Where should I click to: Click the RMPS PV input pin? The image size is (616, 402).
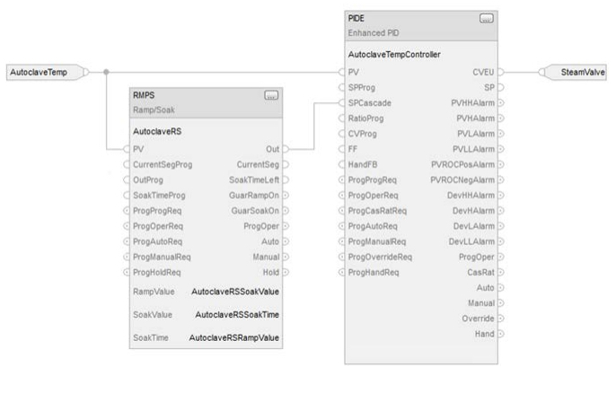coord(126,149)
